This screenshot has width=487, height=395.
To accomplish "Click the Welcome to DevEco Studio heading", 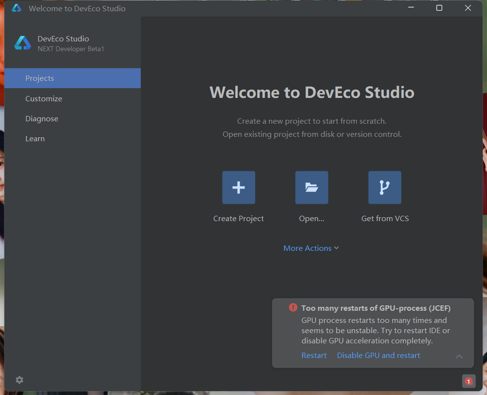I will [x=312, y=92].
